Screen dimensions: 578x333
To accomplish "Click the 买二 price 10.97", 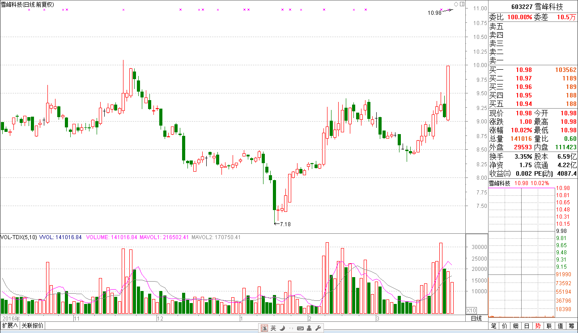I will point(524,78).
